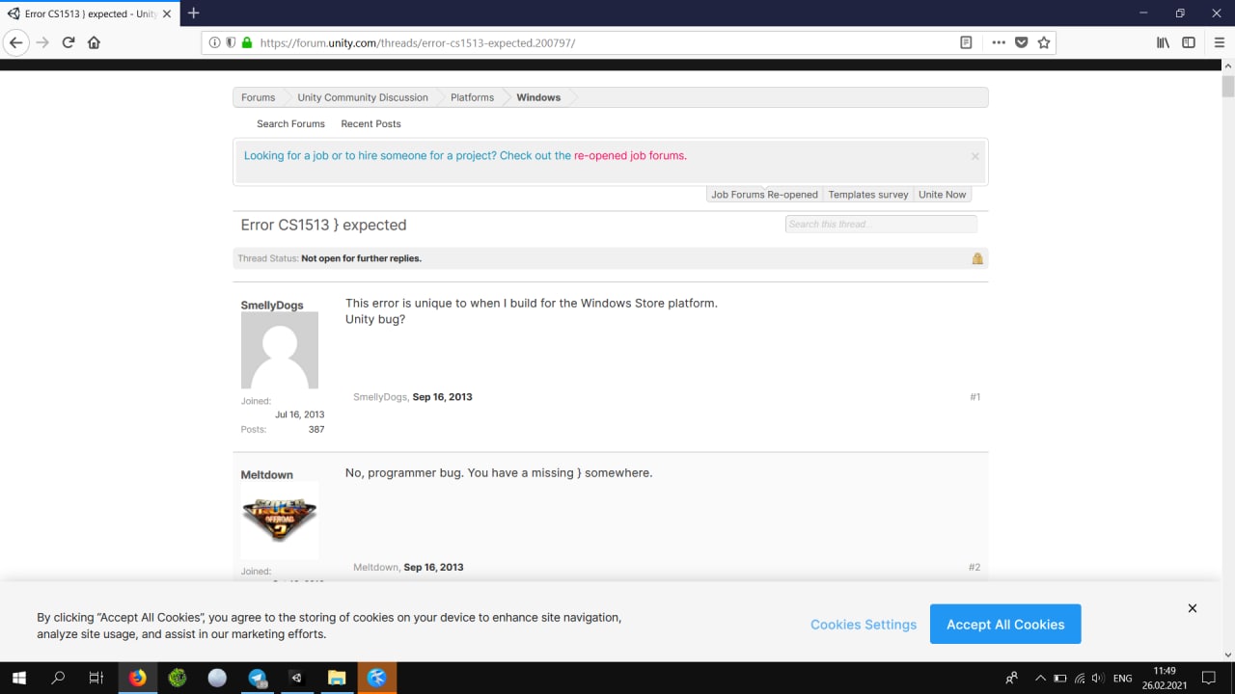Image resolution: width=1235 pixels, height=694 pixels.
Task: Toggle reader view icon in address bar
Action: pyautogui.click(x=966, y=42)
